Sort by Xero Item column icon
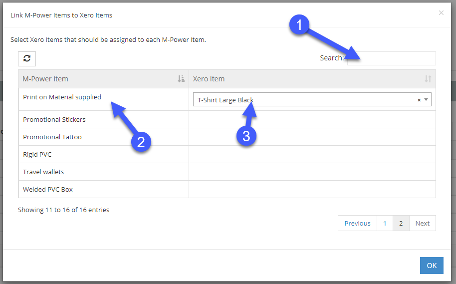Viewport: 456px width, 284px height. (428, 79)
